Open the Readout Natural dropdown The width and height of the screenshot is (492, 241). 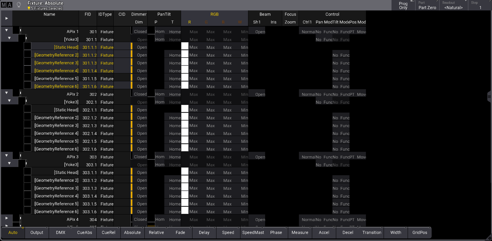click(x=453, y=5)
